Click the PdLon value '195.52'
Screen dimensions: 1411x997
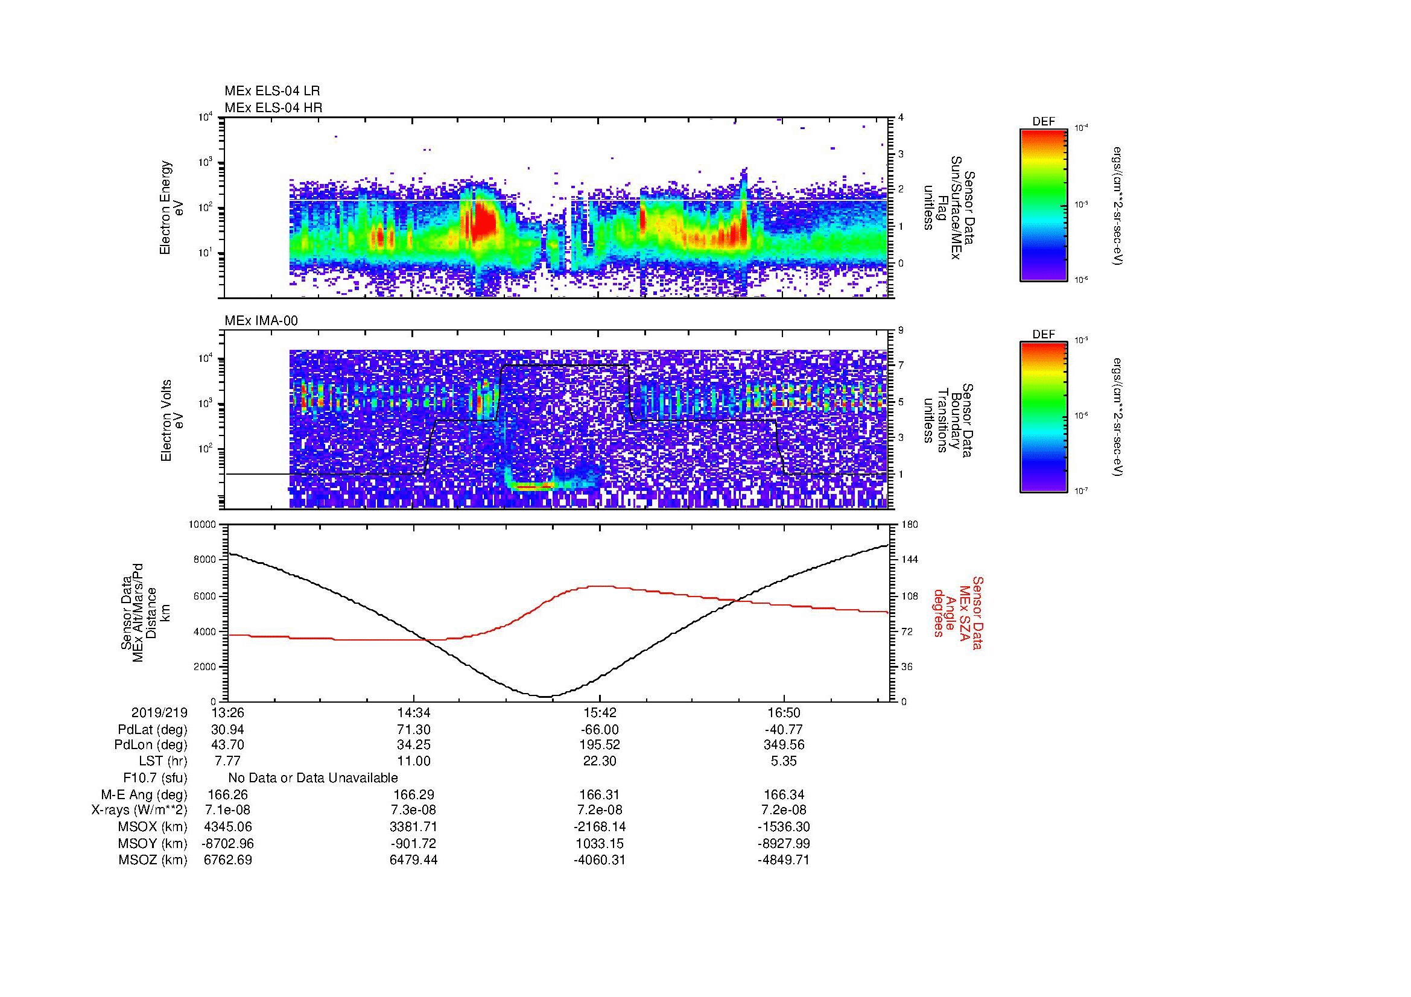coord(599,745)
